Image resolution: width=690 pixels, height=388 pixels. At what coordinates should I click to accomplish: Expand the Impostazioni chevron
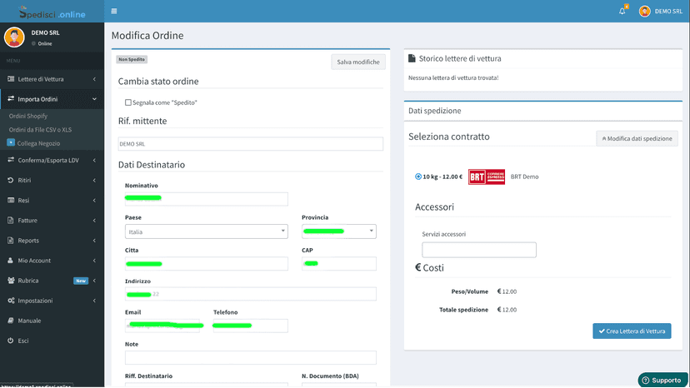coord(94,301)
